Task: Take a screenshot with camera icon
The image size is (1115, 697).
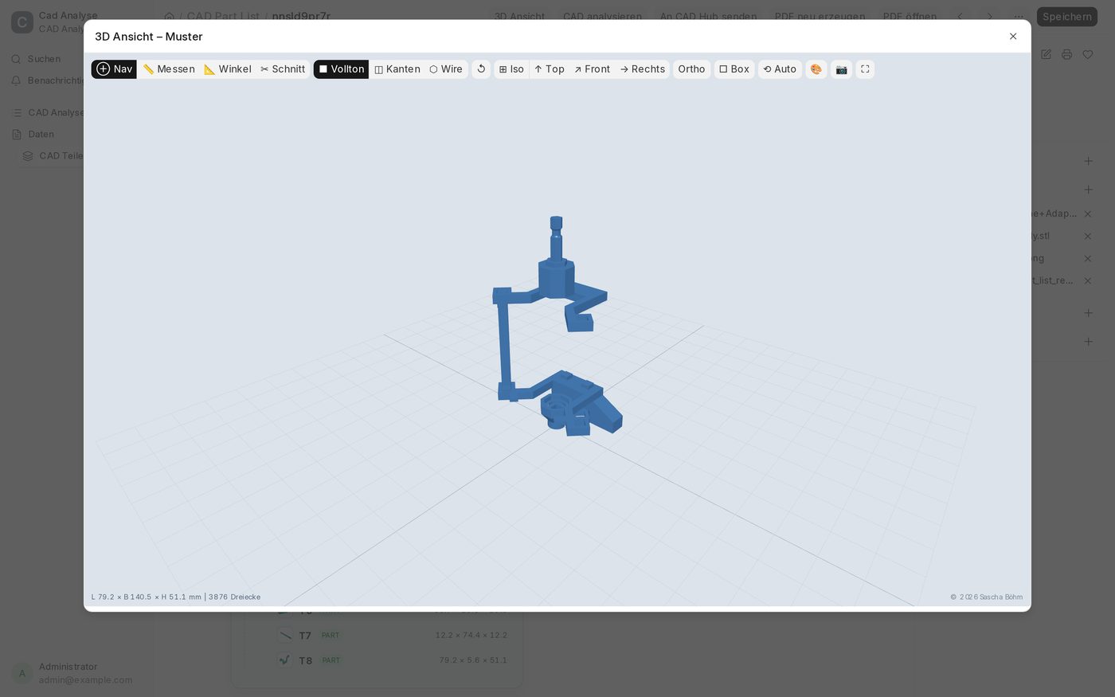Action: pos(841,69)
